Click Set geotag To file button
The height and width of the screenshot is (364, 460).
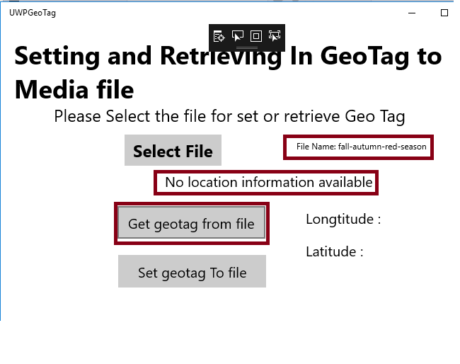point(192,273)
